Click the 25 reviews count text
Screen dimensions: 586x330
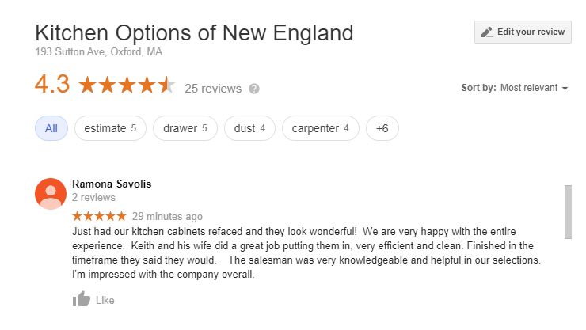pyautogui.click(x=212, y=88)
